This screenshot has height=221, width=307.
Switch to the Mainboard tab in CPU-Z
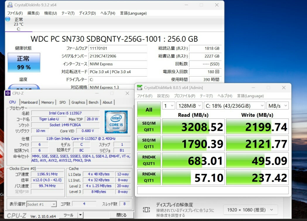(29, 102)
